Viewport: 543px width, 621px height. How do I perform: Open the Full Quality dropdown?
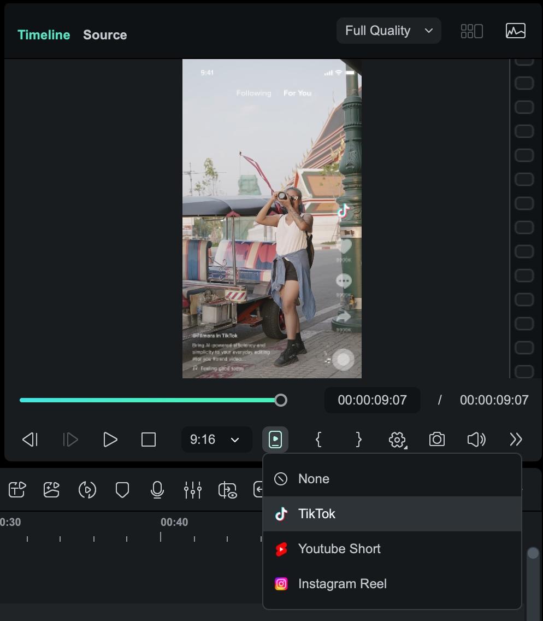tap(388, 31)
